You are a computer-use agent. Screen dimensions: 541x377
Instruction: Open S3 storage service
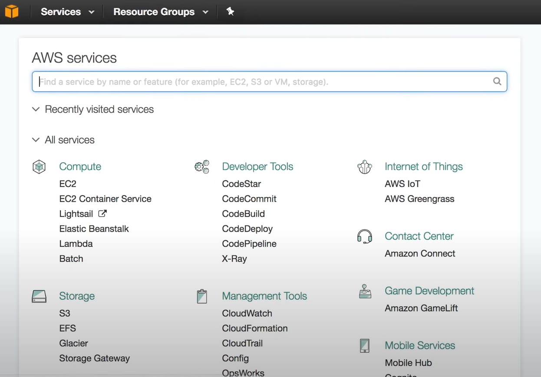(x=65, y=313)
